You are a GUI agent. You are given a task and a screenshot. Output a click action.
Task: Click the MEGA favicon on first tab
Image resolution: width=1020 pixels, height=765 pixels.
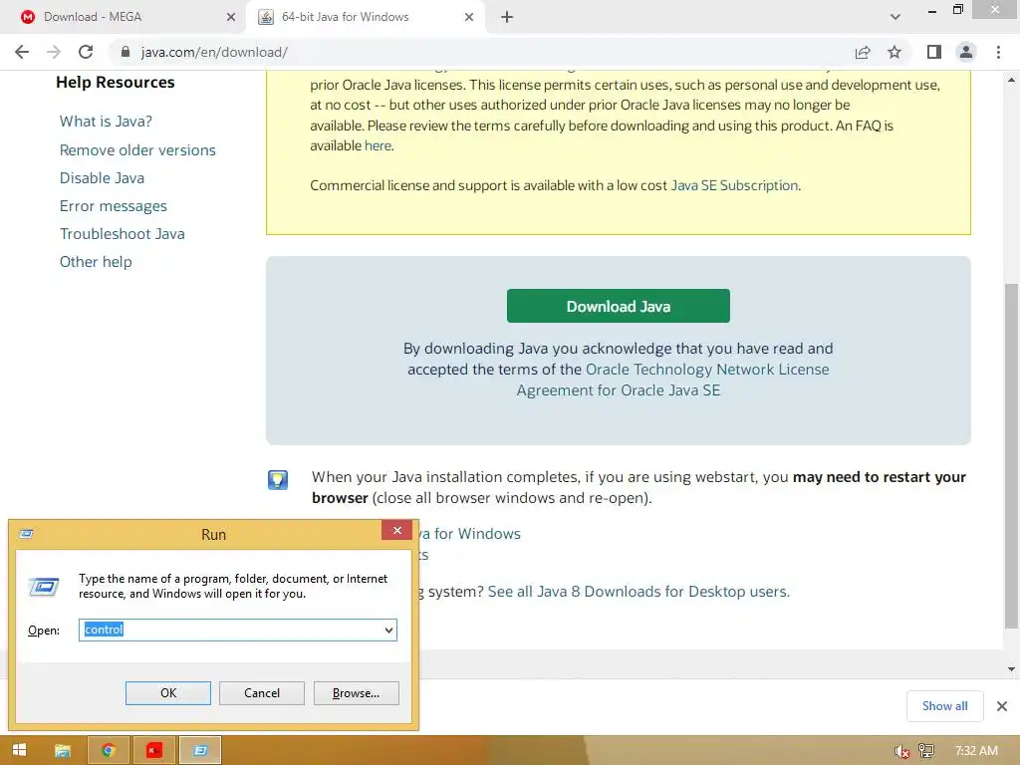[28, 17]
